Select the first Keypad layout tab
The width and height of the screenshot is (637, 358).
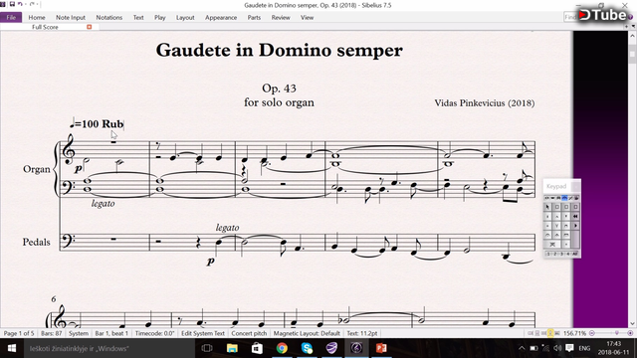[x=546, y=198]
